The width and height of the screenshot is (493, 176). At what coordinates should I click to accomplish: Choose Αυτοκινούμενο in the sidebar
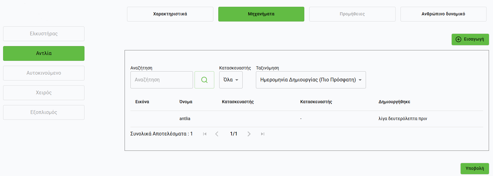(x=44, y=73)
